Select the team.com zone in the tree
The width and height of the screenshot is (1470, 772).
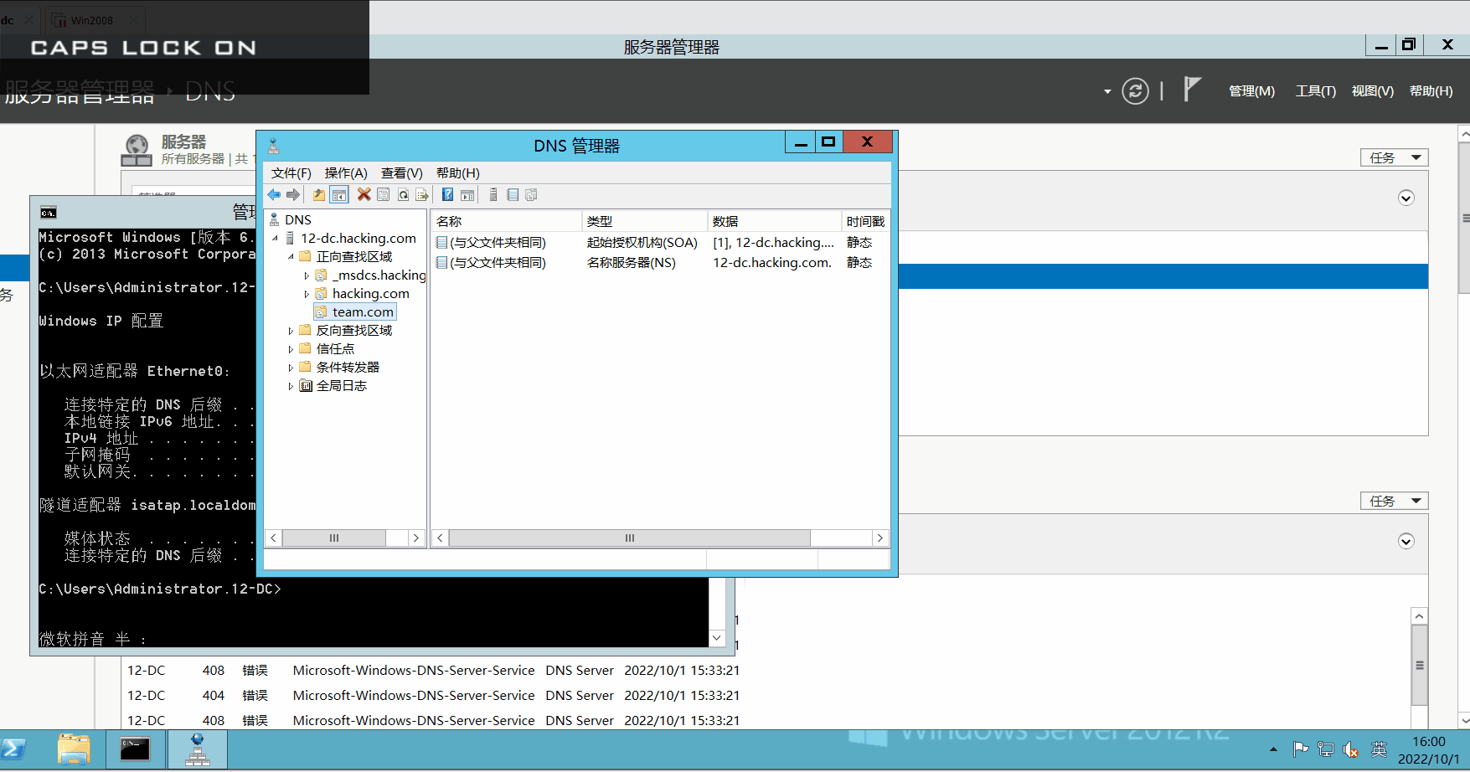coord(363,312)
